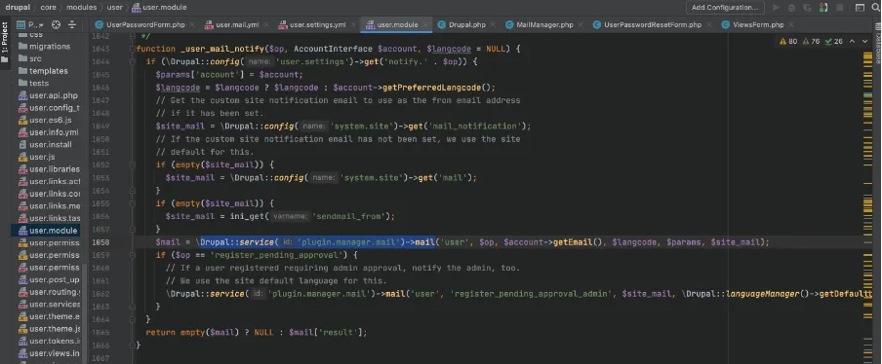
Task: Click drupal breadcrumb in navigation bar
Action: tap(18, 7)
